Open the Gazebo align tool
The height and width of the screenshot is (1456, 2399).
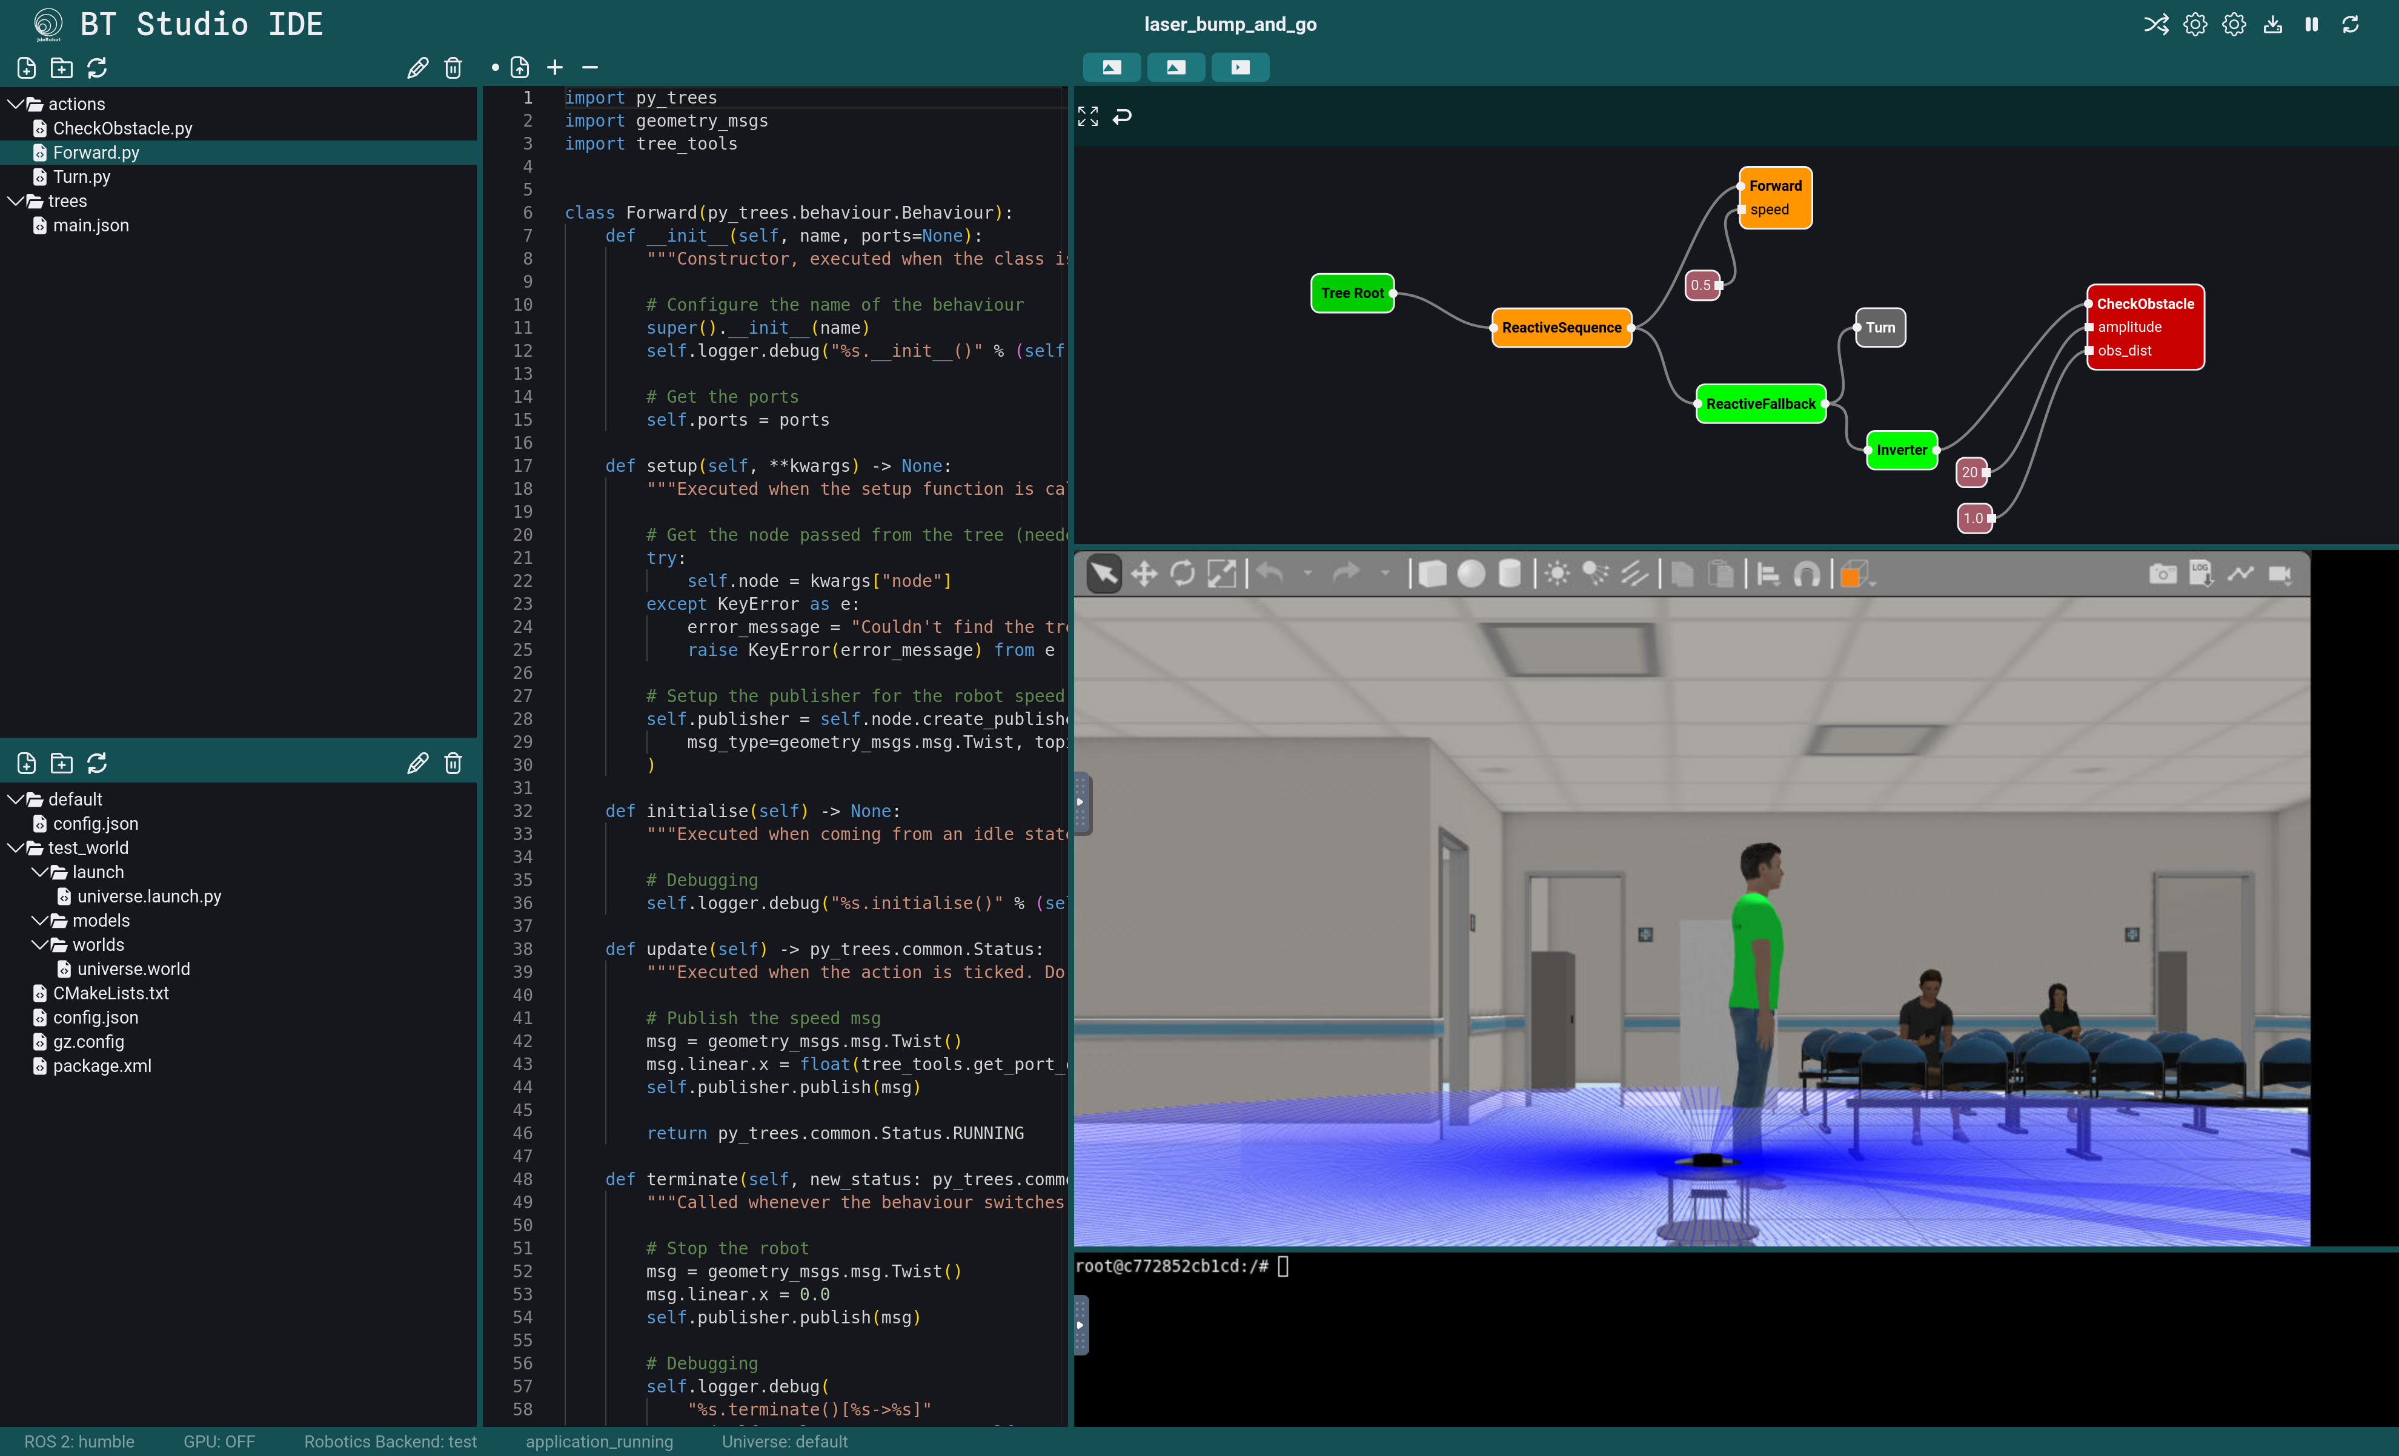[1768, 573]
